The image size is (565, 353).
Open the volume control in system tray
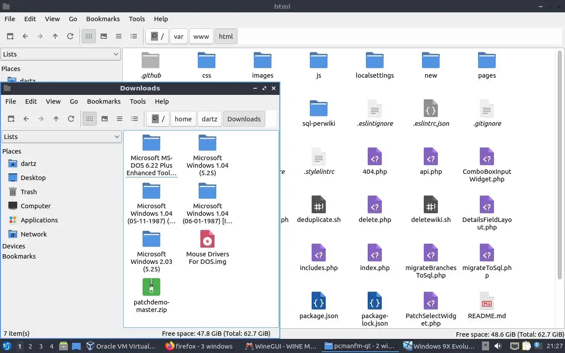pyautogui.click(x=498, y=346)
